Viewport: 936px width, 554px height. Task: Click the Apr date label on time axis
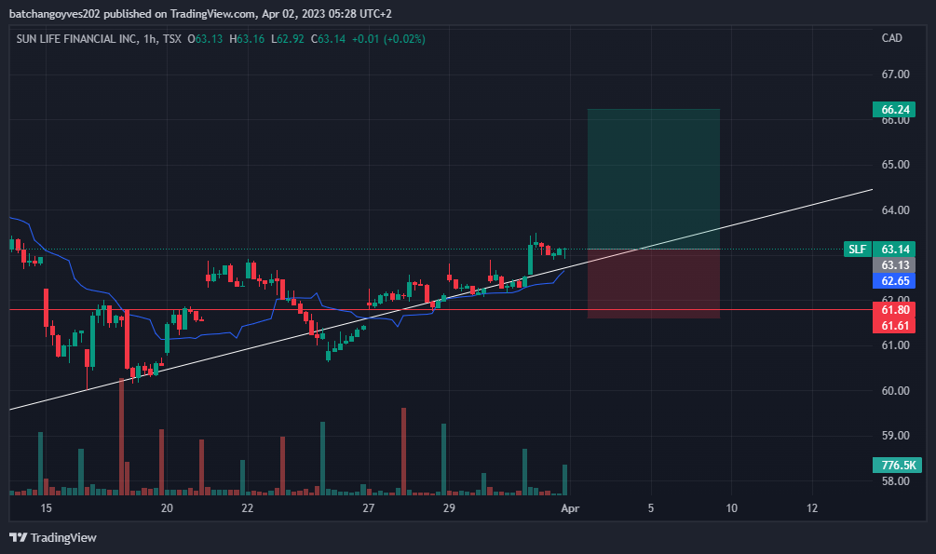point(570,508)
